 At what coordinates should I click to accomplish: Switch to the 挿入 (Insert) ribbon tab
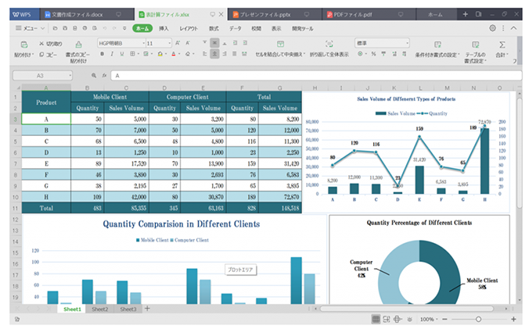click(x=164, y=28)
